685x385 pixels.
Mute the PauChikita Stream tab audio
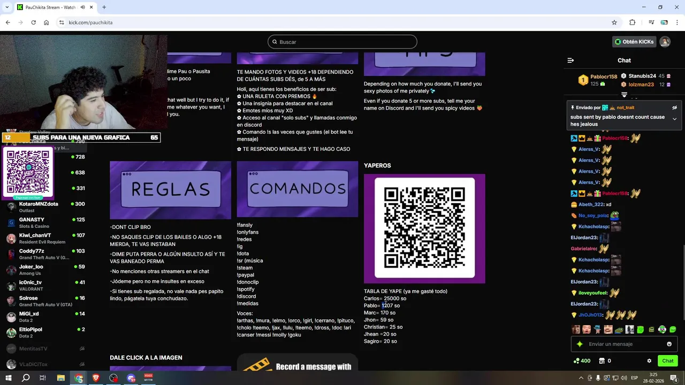83,7
